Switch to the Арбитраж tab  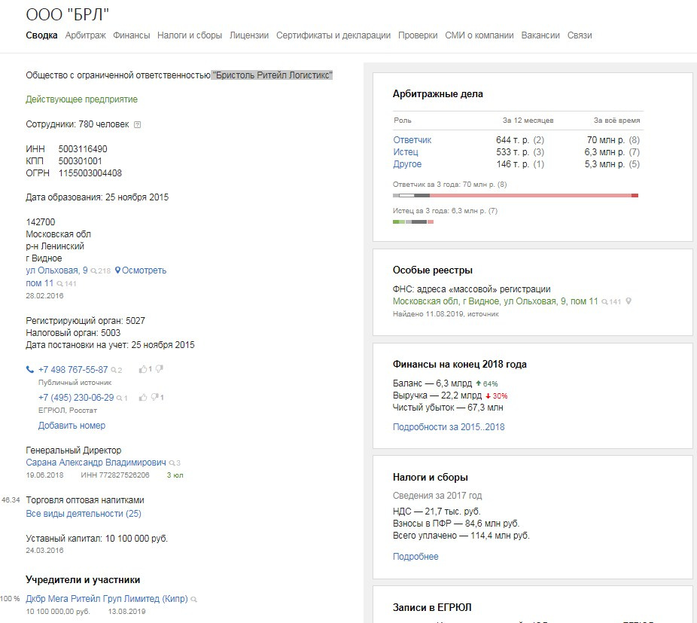[x=85, y=35]
